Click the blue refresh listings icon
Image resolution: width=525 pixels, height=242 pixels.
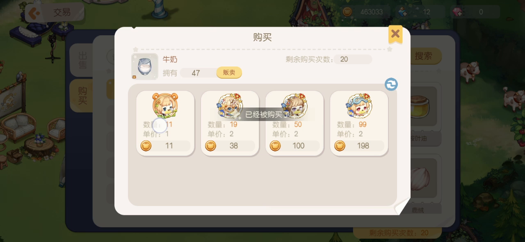pyautogui.click(x=391, y=84)
